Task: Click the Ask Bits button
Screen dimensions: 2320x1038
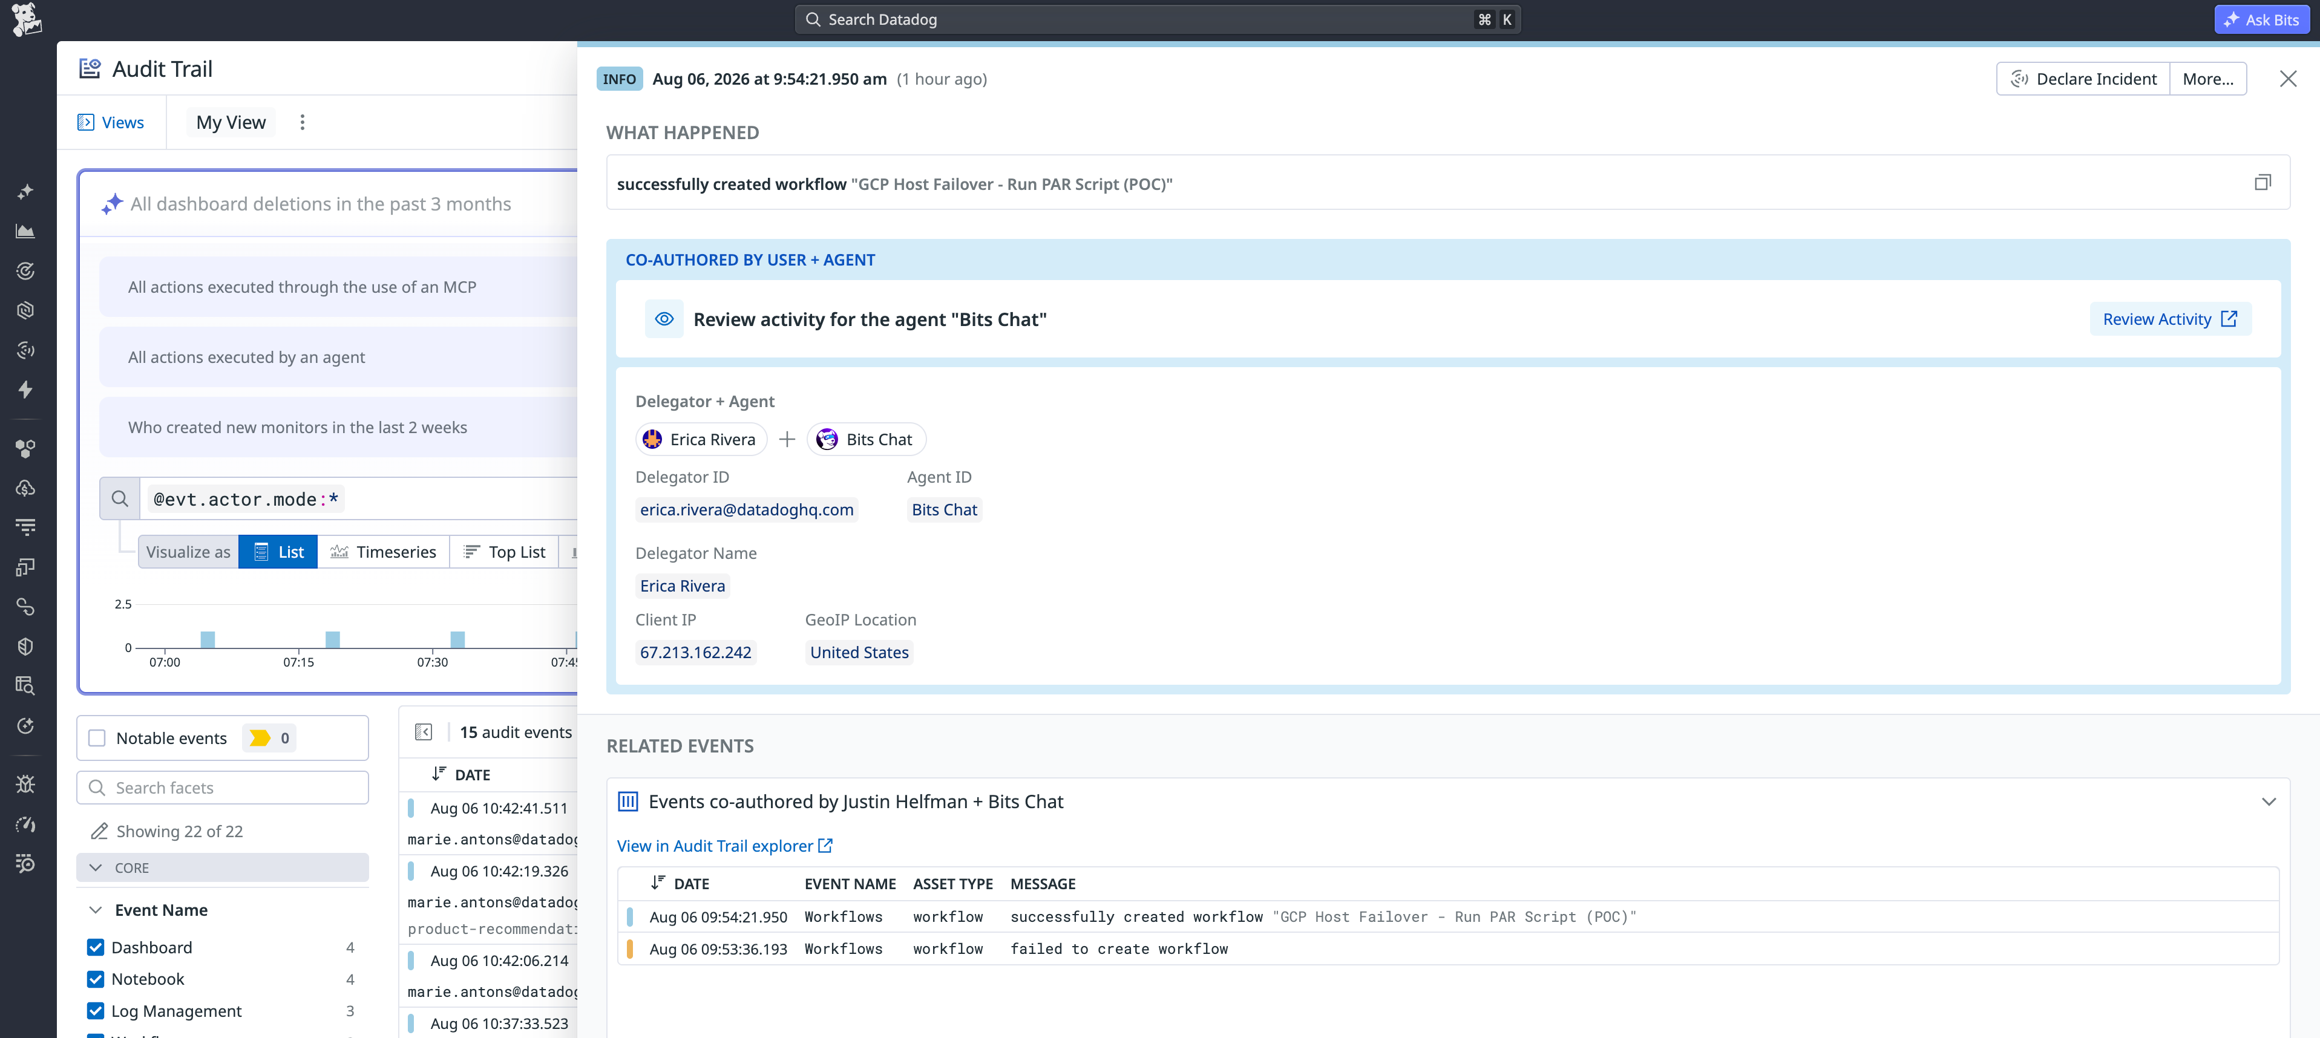Action: click(x=2261, y=20)
